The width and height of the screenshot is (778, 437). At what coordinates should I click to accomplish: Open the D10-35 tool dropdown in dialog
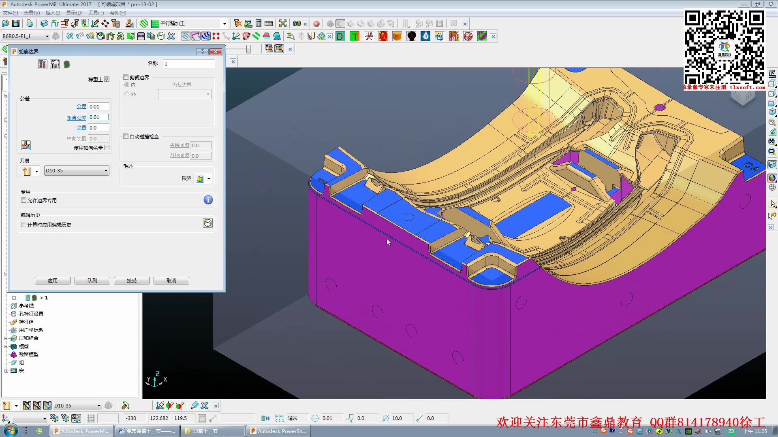pos(77,171)
